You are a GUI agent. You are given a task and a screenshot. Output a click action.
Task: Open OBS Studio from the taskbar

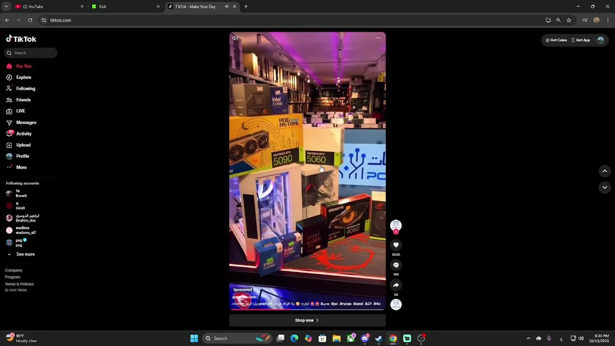[421, 338]
